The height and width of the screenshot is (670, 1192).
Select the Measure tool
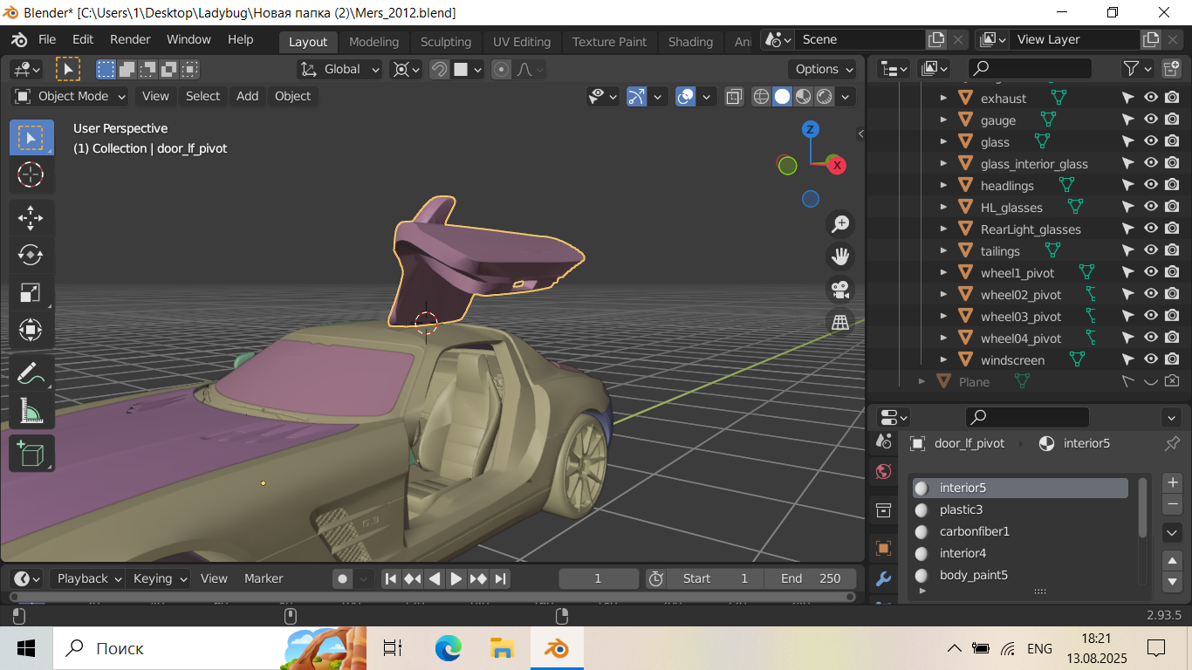(31, 411)
